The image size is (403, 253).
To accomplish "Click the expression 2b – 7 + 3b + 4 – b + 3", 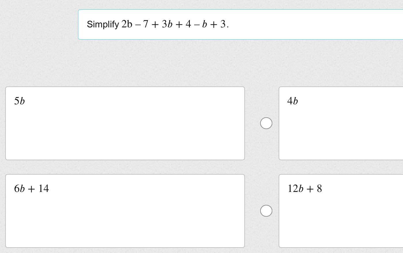I will [x=175, y=24].
